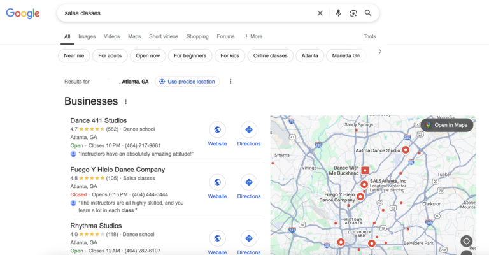Image resolution: width=489 pixels, height=255 pixels.
Task: Click the magnifying glass search icon
Action: pos(368,13)
